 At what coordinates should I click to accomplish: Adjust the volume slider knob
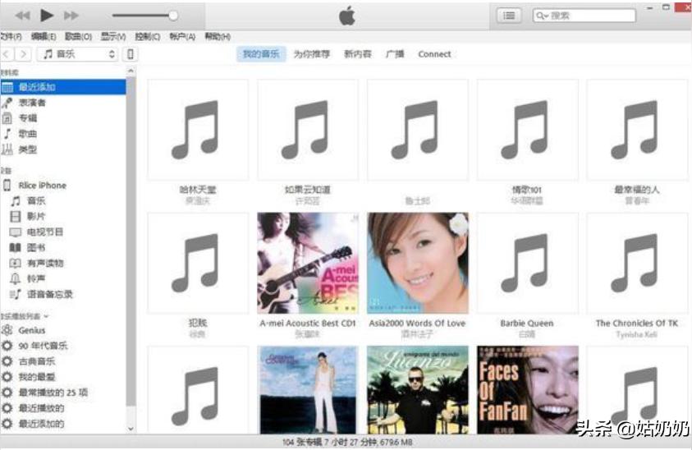173,16
